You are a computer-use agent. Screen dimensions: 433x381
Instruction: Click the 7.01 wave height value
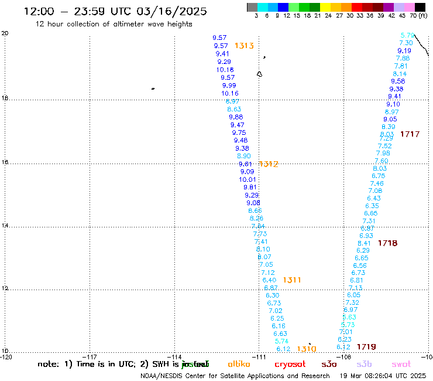[346, 332]
